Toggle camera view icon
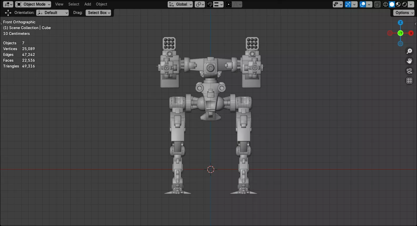Screen dimensions: 417x226 coord(409,71)
